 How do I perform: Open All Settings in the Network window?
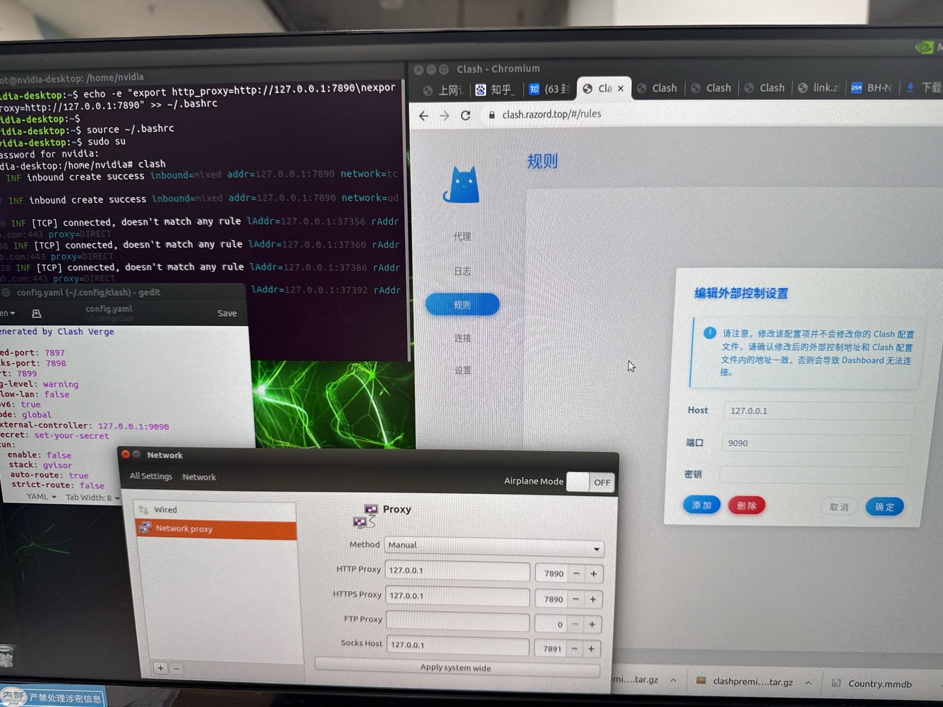coord(151,476)
